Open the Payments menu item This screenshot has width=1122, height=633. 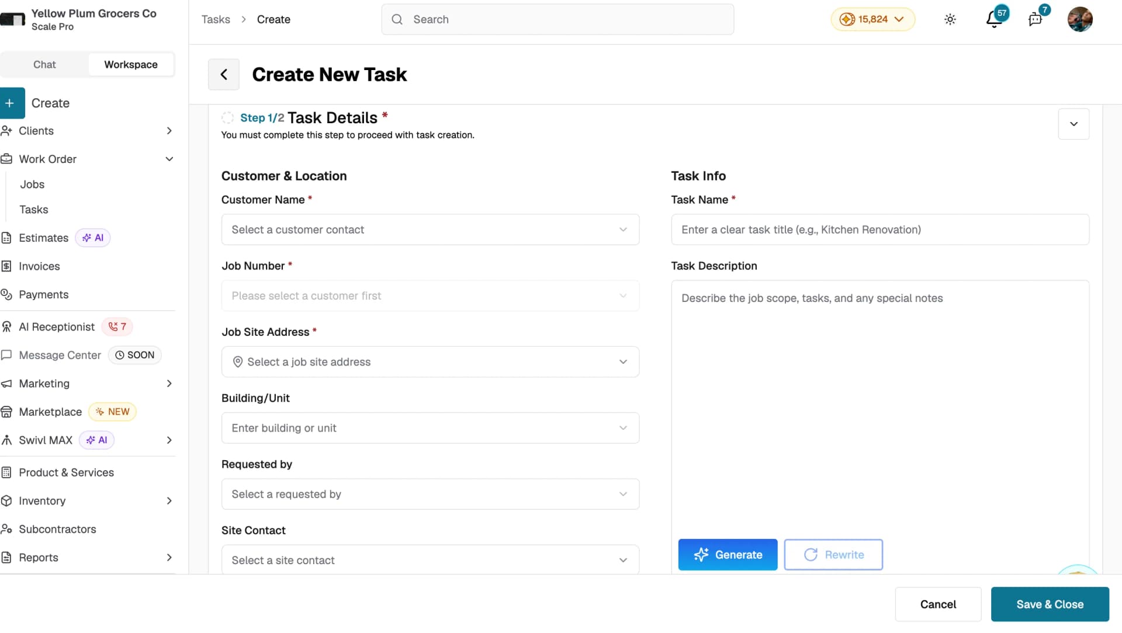tap(44, 294)
